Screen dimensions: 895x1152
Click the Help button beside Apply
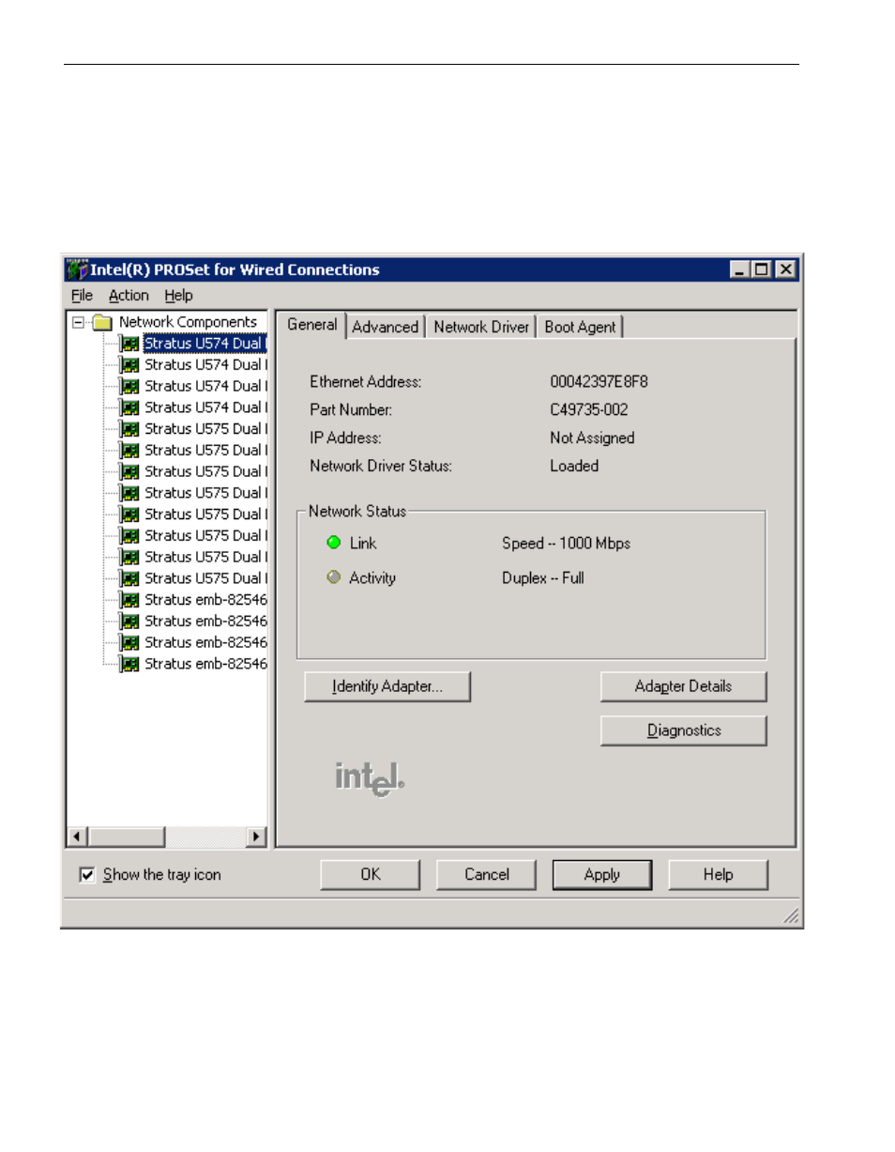[x=718, y=875]
